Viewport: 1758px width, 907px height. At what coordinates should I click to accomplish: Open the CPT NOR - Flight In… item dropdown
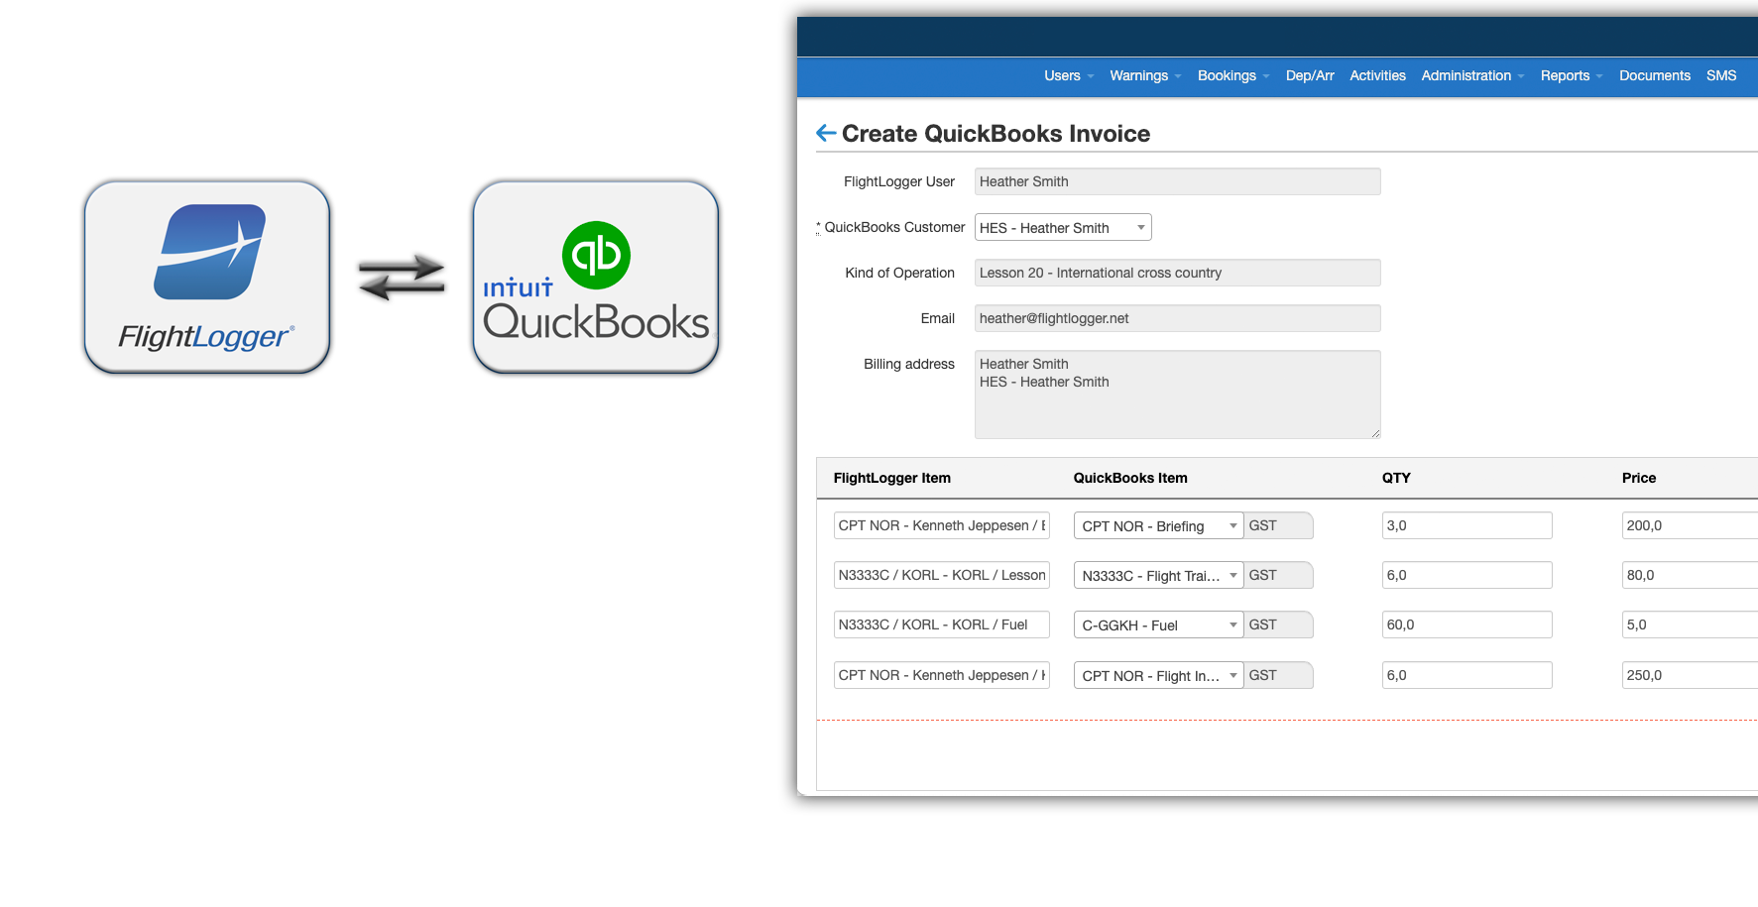click(x=1158, y=675)
